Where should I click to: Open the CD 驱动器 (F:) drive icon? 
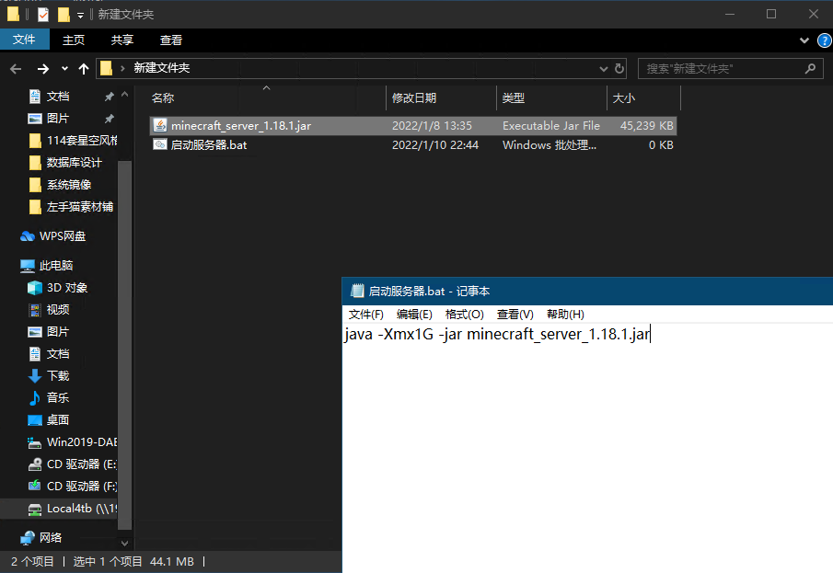point(35,487)
